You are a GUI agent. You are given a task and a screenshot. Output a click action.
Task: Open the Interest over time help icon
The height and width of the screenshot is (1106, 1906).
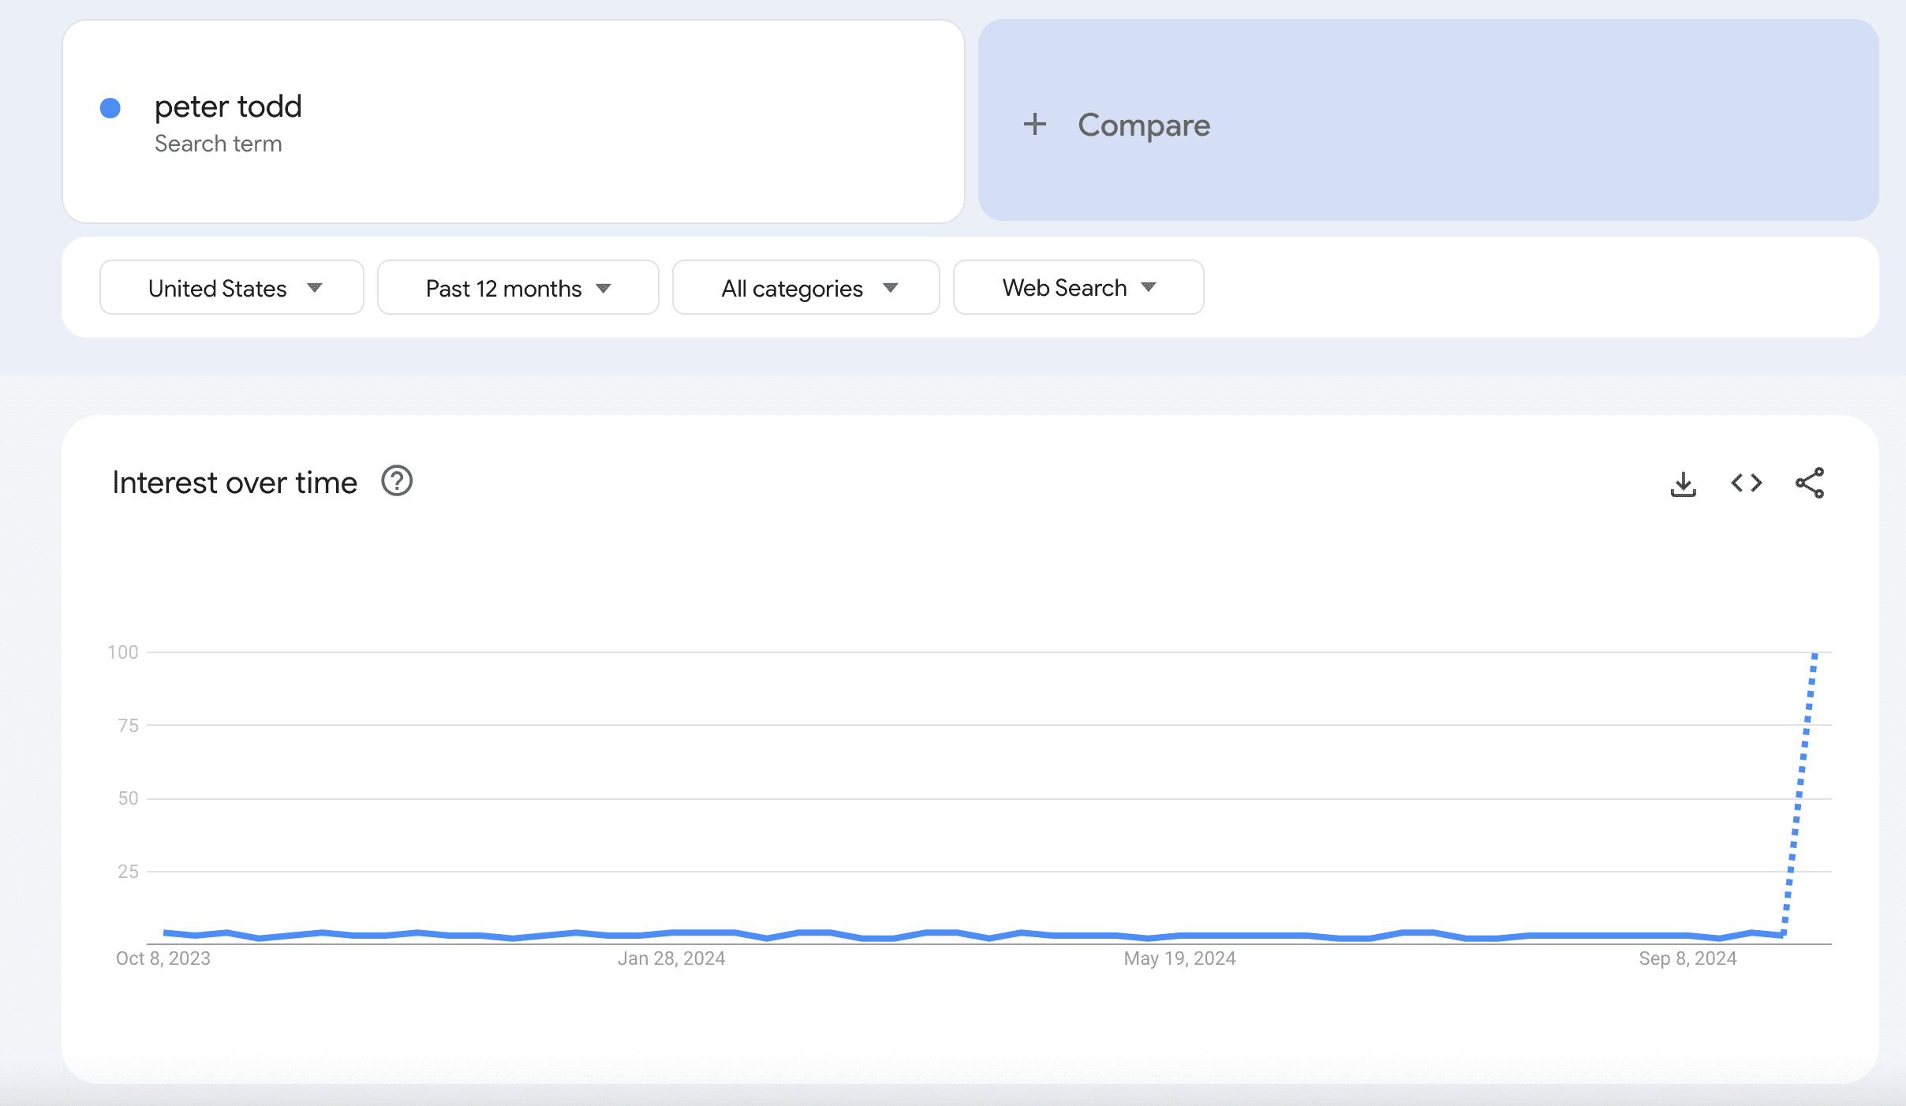(397, 481)
